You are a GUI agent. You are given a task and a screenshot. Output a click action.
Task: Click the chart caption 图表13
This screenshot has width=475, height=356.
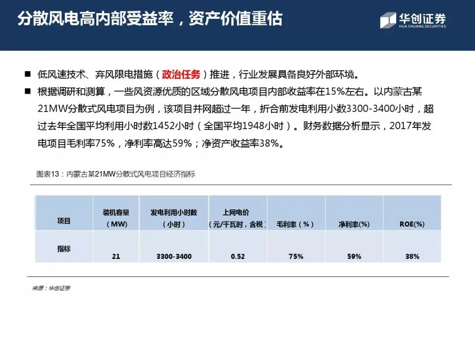pyautogui.click(x=115, y=174)
